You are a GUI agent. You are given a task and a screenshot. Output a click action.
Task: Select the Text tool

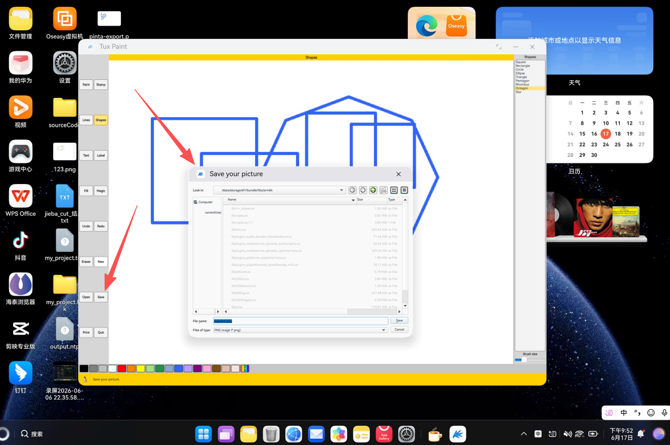(x=86, y=155)
